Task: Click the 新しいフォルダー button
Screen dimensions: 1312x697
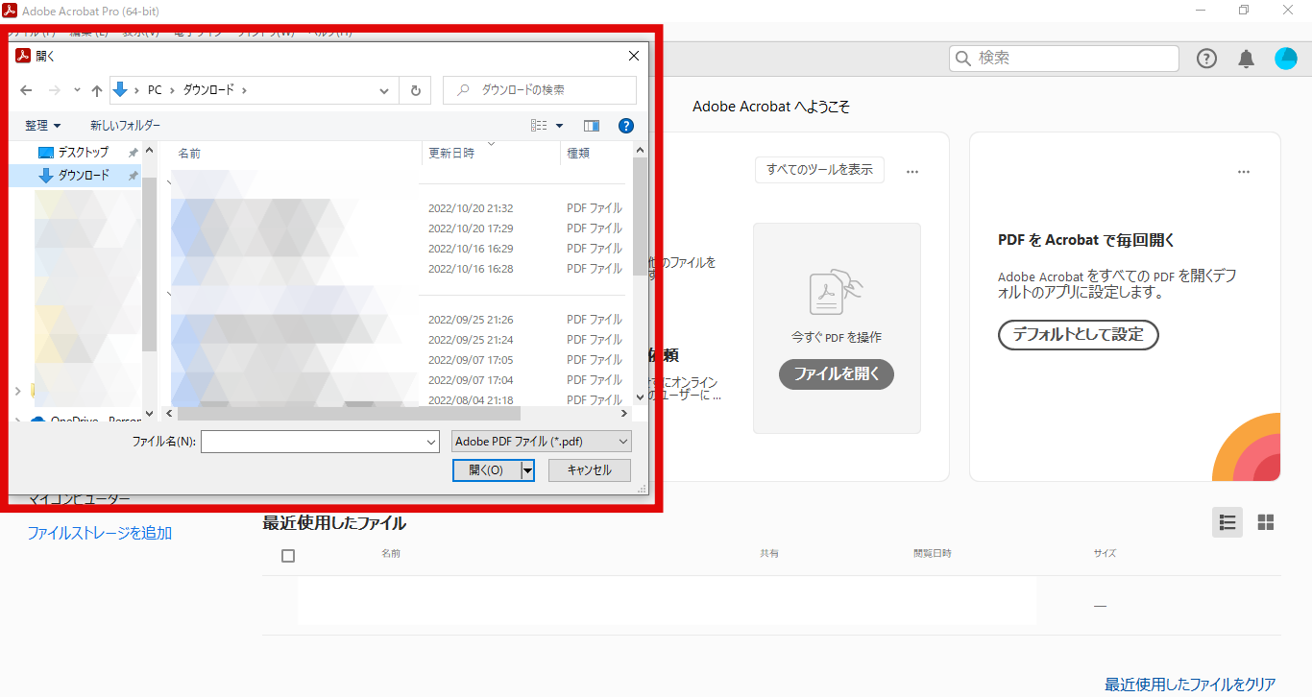Action: pos(125,126)
